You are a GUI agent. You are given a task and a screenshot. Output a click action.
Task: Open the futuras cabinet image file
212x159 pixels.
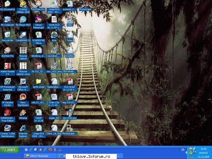coord(23,53)
